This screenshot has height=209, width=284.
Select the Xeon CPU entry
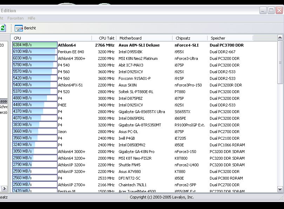[x=62, y=132]
